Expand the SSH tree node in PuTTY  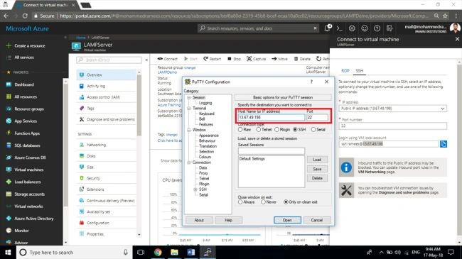(x=195, y=189)
